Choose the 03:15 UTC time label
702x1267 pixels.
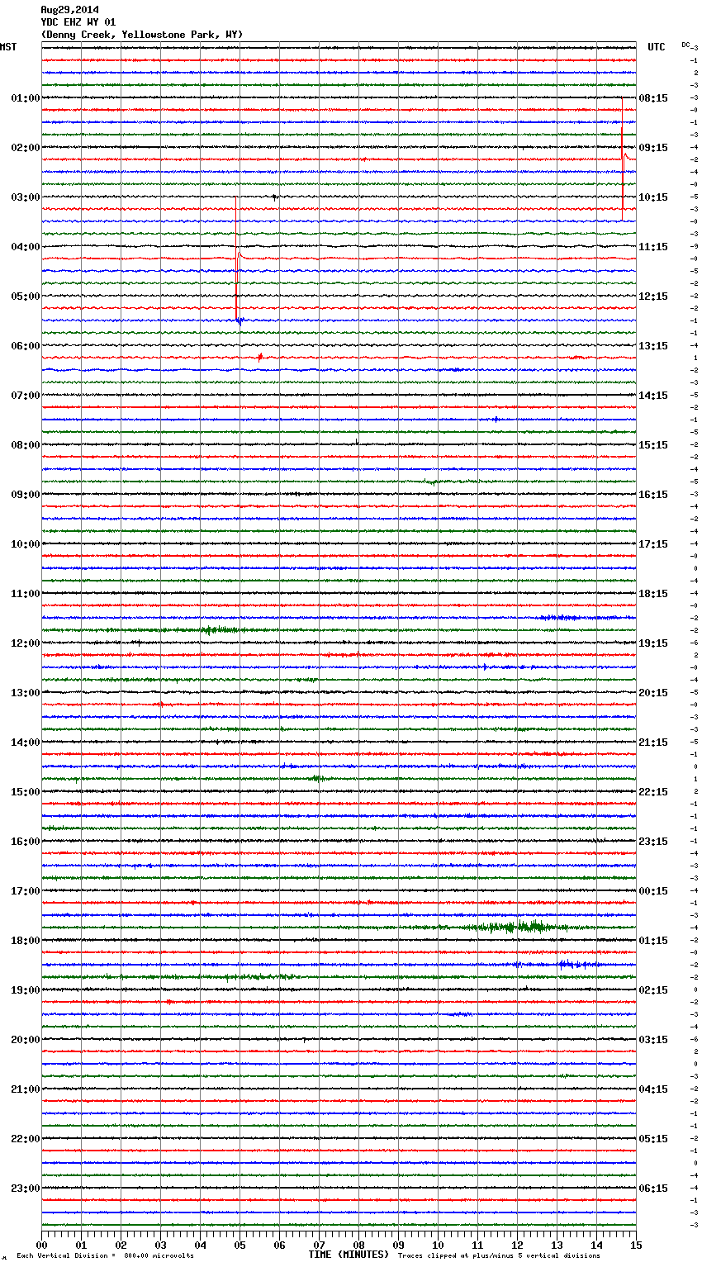653,1040
